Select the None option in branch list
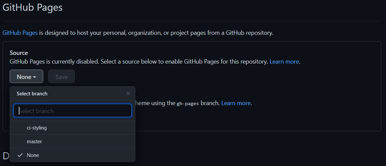Screen dimensions: 386x166 pos(72,155)
